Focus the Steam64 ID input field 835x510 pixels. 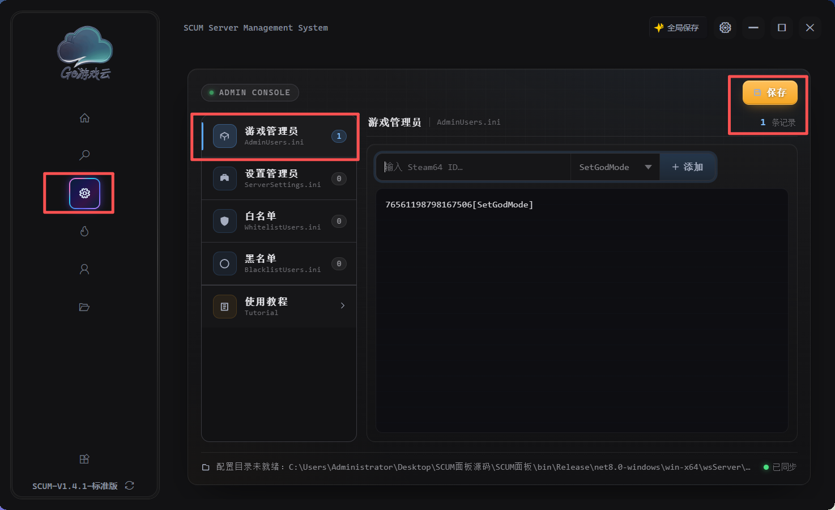pyautogui.click(x=474, y=167)
